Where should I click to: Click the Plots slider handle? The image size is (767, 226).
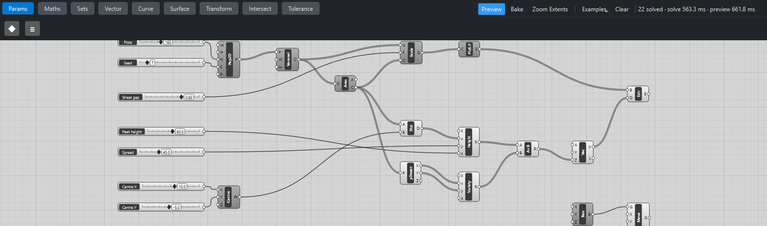tap(161, 42)
